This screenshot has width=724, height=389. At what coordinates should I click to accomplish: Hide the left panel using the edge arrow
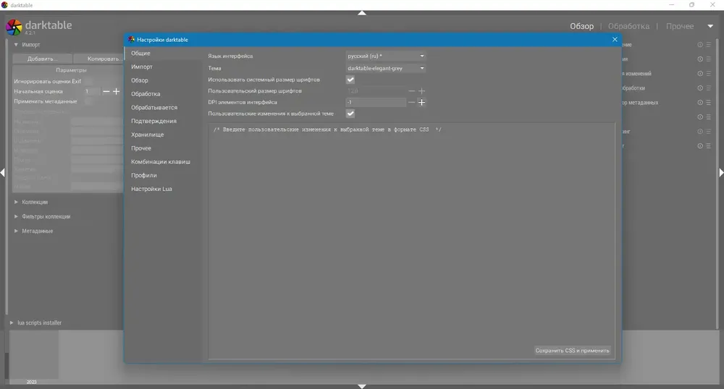pyautogui.click(x=3, y=172)
